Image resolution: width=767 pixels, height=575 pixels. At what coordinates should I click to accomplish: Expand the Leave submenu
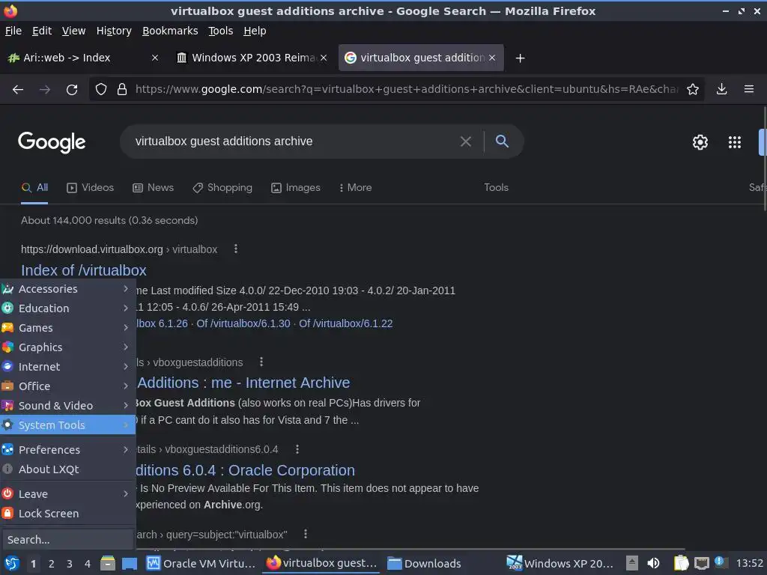coord(67,494)
